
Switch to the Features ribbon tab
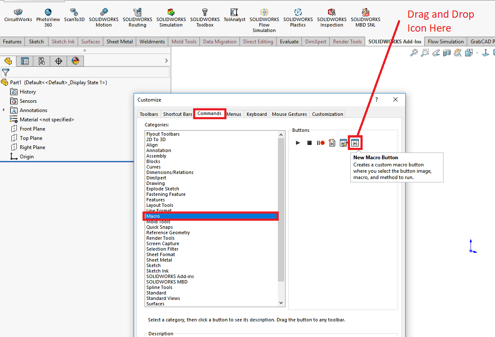point(12,42)
